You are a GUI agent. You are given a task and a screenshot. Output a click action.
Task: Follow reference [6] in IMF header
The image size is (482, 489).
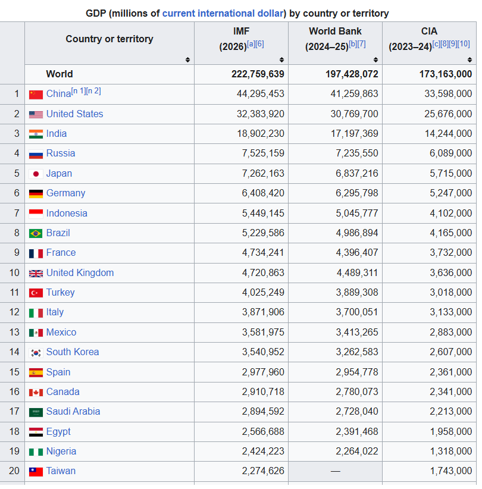pyautogui.click(x=260, y=44)
